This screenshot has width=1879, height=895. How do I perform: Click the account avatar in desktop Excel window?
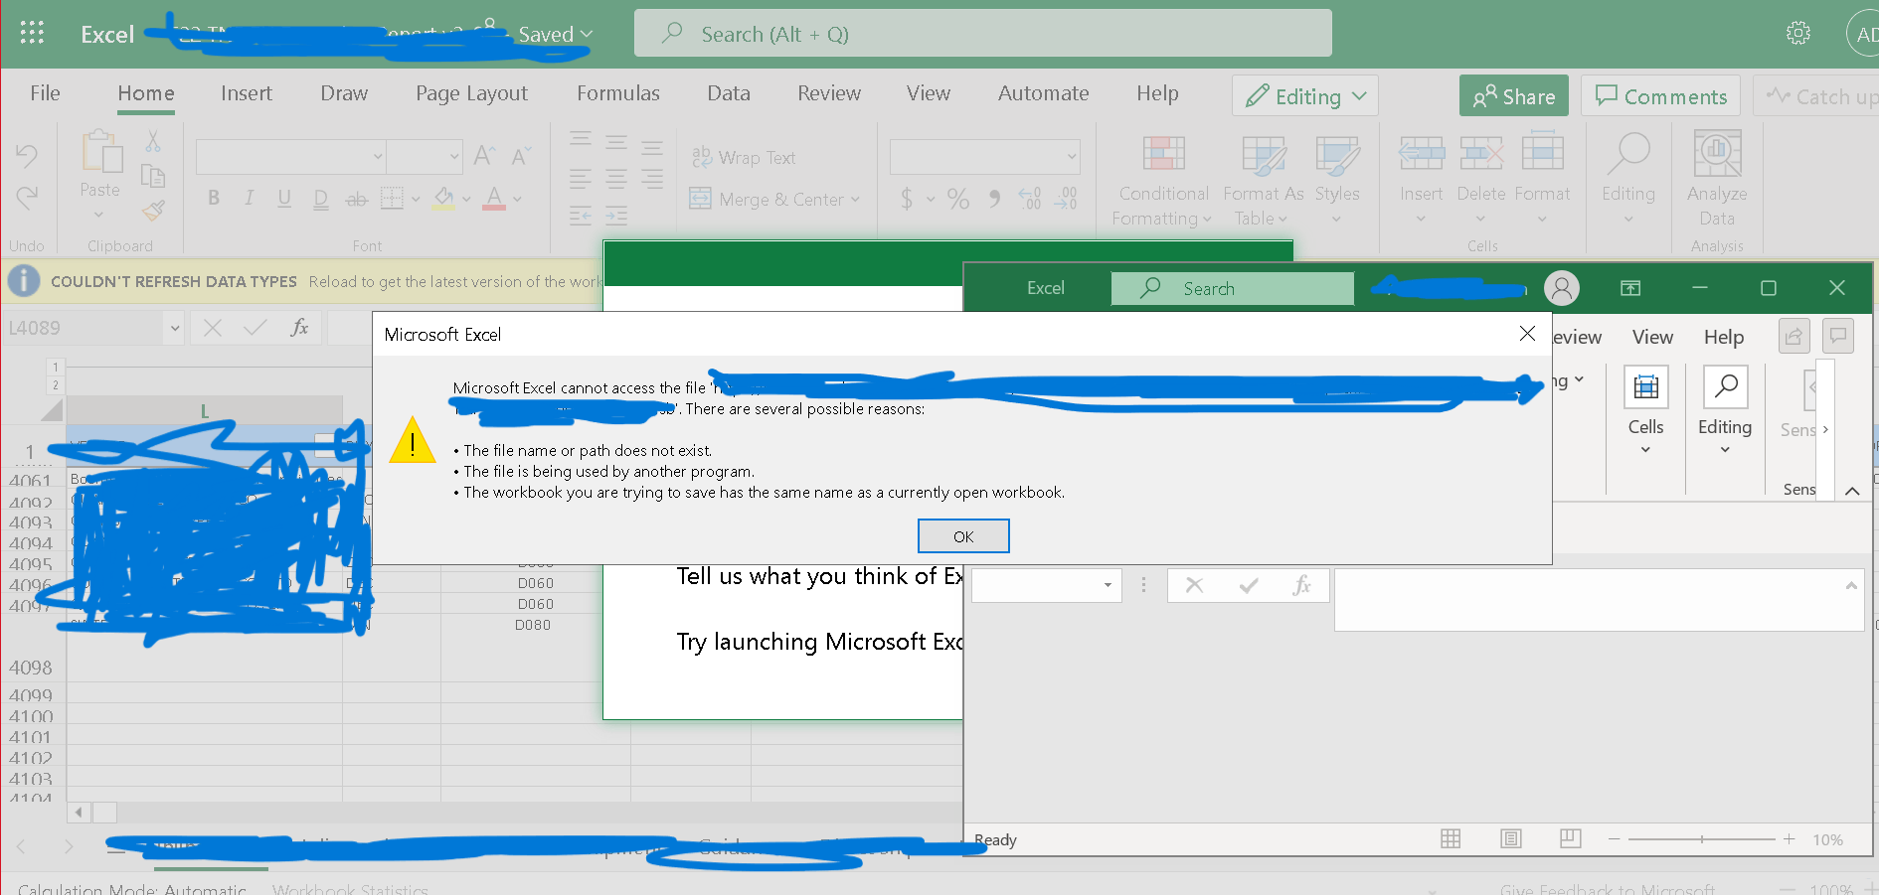click(x=1562, y=288)
